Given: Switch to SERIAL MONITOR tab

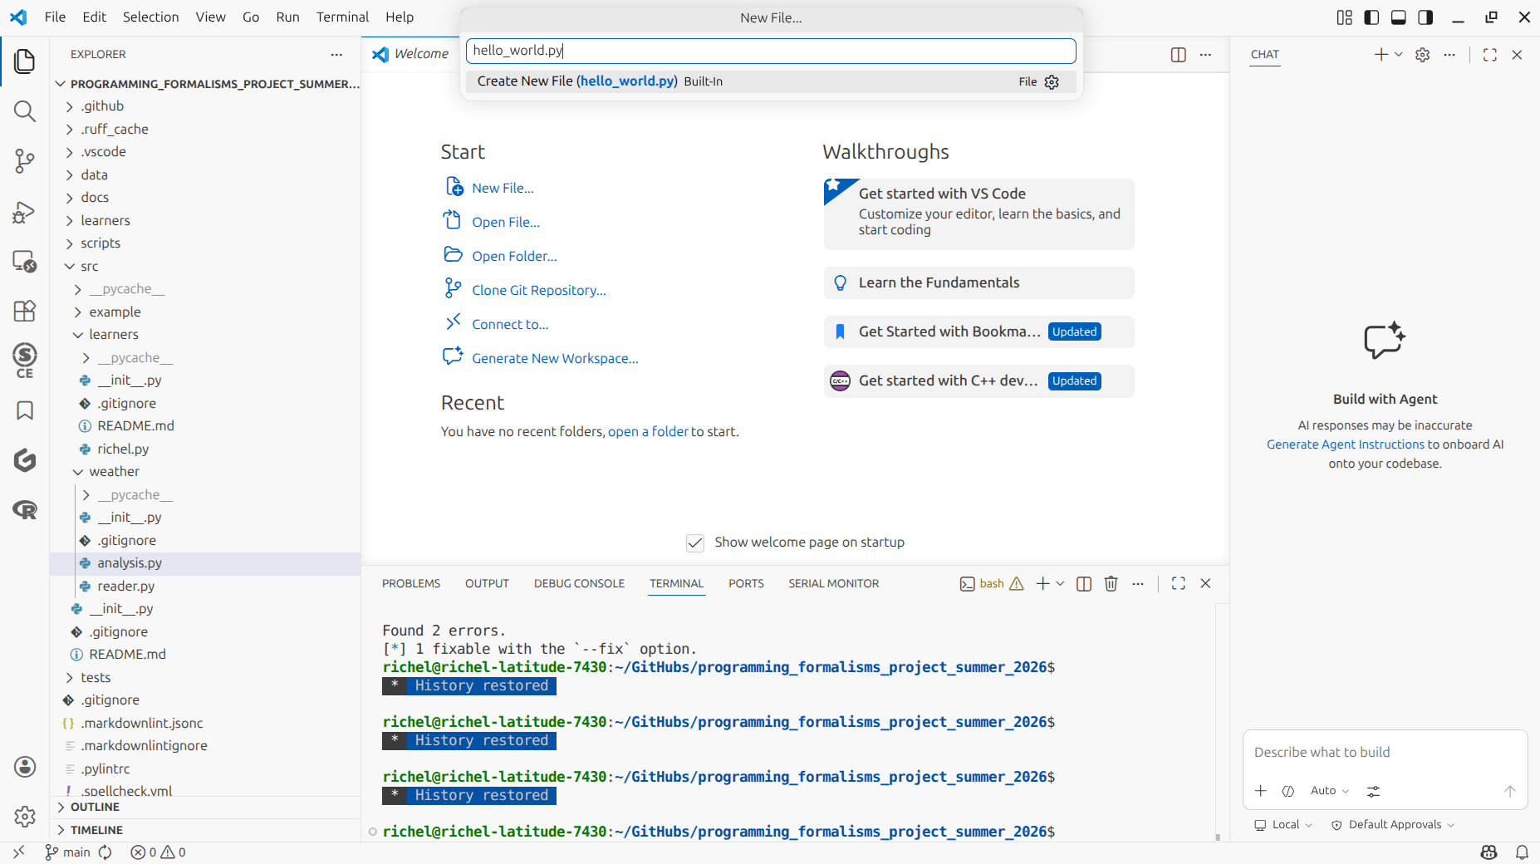Looking at the screenshot, I should 833,584.
